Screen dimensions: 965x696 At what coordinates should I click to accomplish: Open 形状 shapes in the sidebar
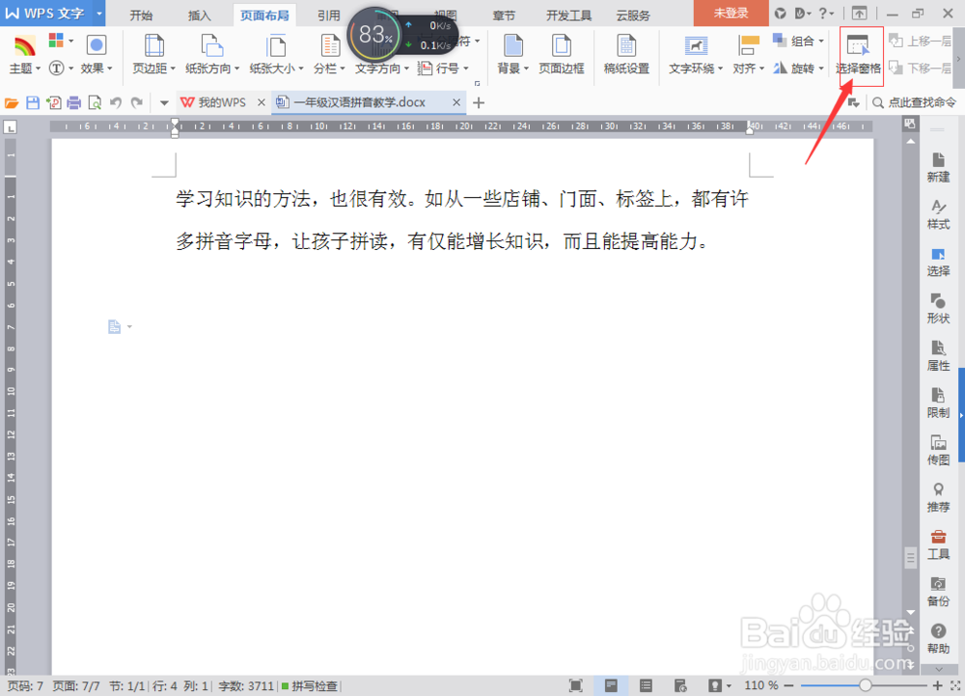pos(938,308)
